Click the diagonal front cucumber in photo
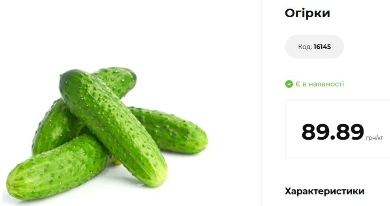Screen dimensions: 390x206 [113, 127]
